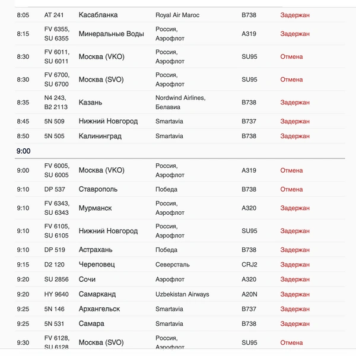Select the Калининград flight row

point(180,136)
